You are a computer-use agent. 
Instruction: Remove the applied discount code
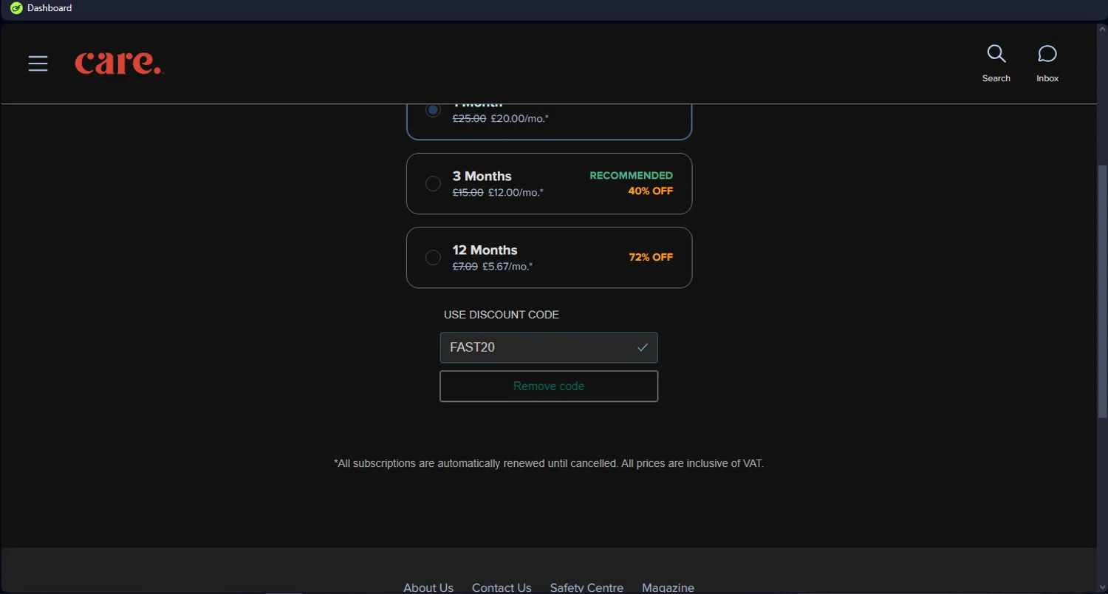pyautogui.click(x=549, y=386)
